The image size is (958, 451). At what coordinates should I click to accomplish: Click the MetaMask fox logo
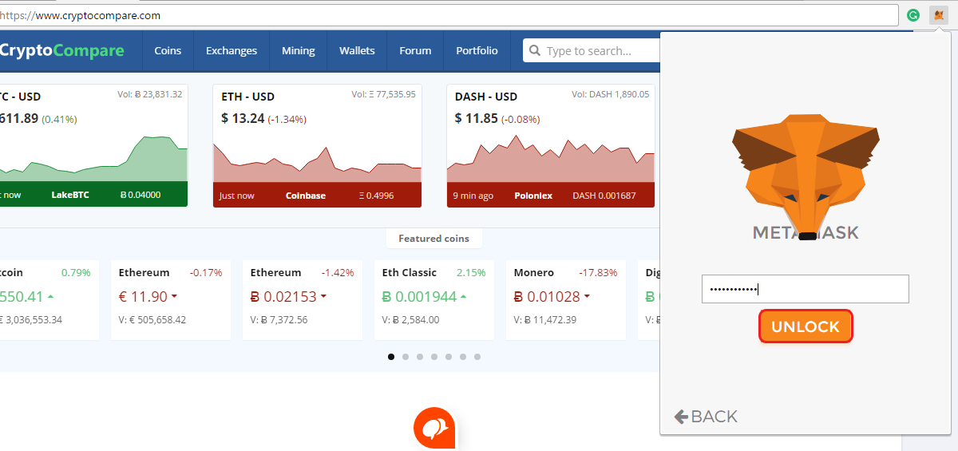click(x=806, y=177)
